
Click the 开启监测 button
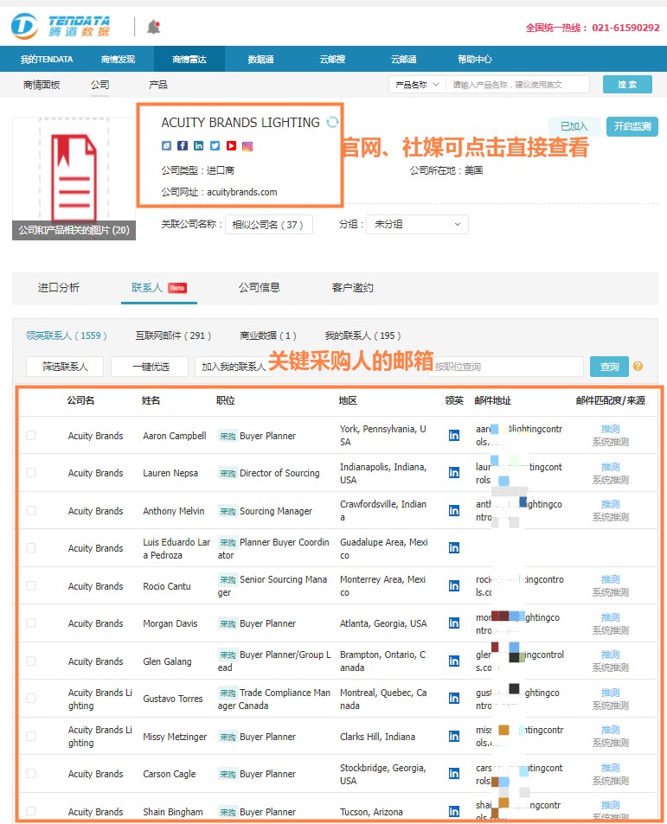pyautogui.click(x=632, y=126)
